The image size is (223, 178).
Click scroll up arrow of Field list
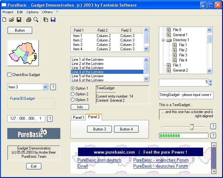click(146, 30)
